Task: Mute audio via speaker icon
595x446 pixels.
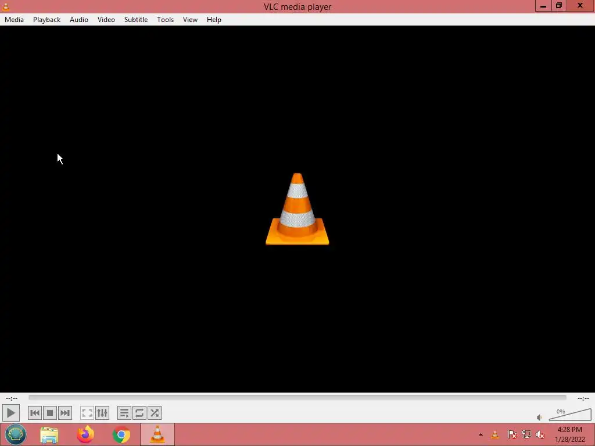Action: 539,418
